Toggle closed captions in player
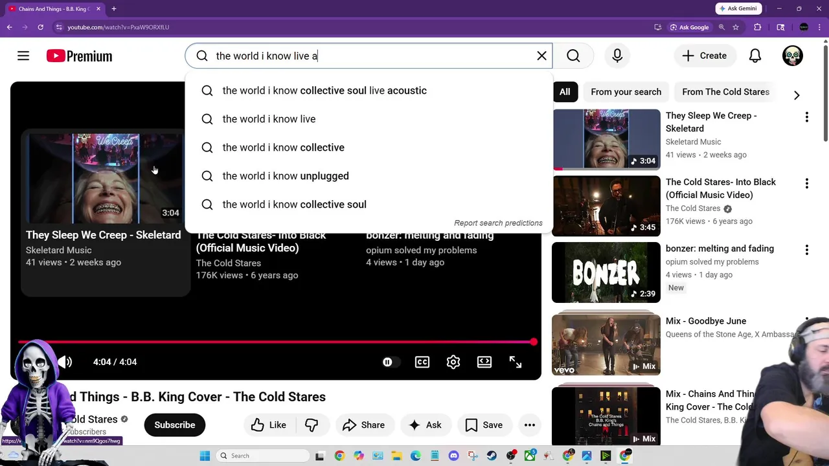Viewport: 829px width, 466px height. [422, 362]
